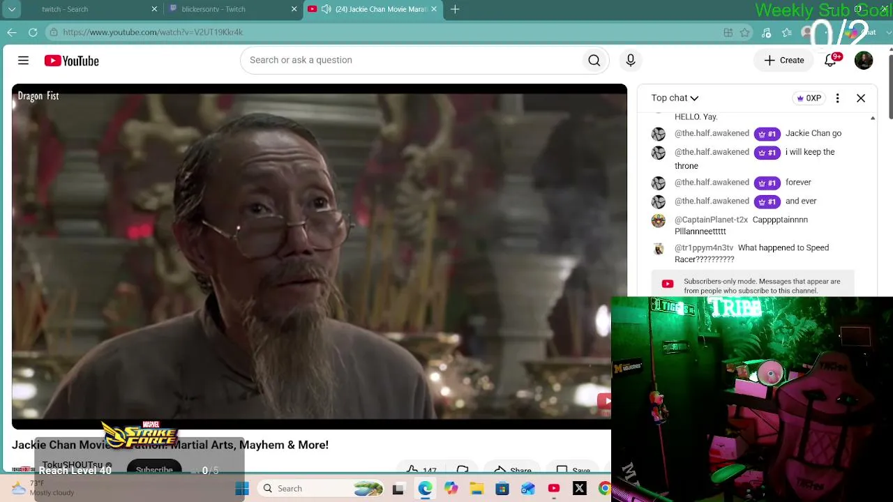Image resolution: width=893 pixels, height=502 pixels.
Task: Open Task View from the taskbar
Action: coord(398,489)
